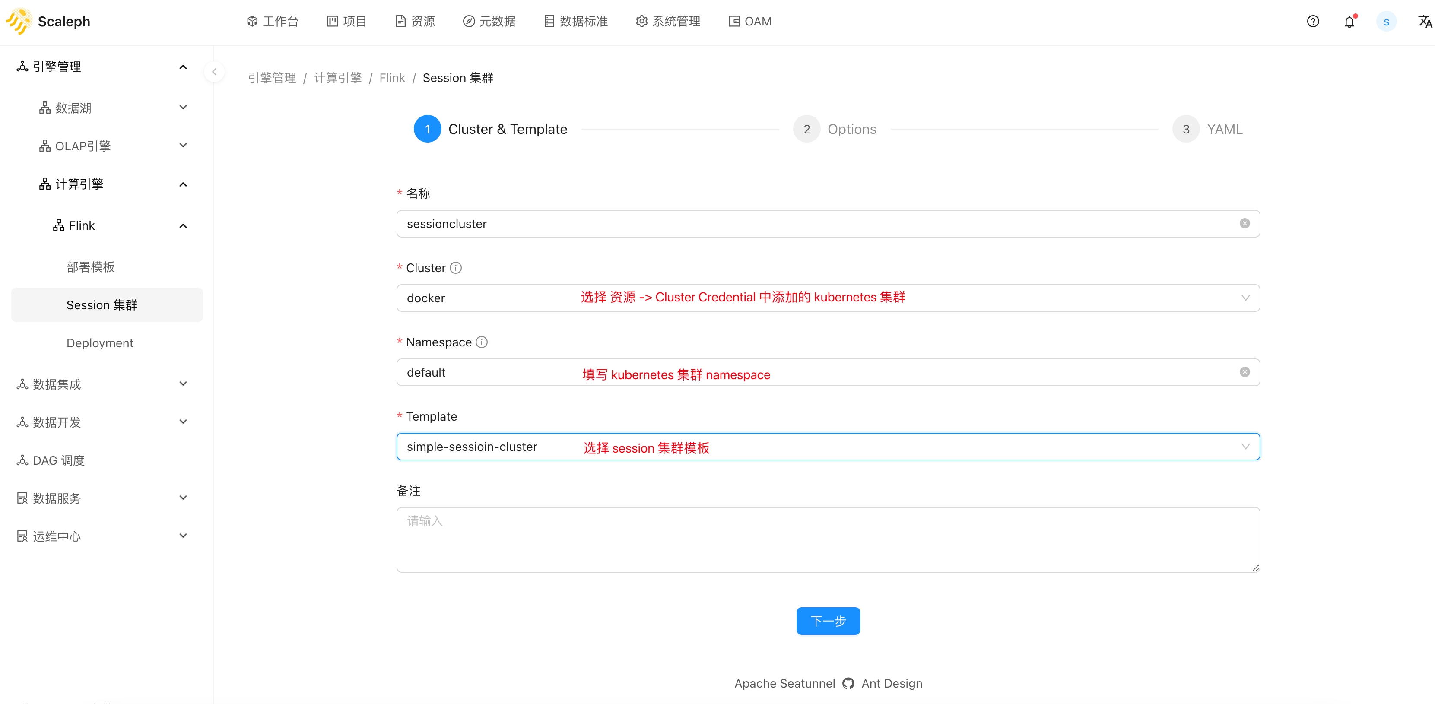Open the 元数据 top menu

coord(489,22)
